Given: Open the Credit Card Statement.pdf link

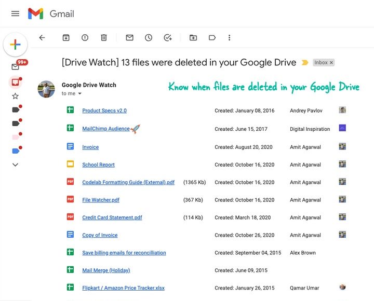Looking at the screenshot, I should (x=112, y=217).
